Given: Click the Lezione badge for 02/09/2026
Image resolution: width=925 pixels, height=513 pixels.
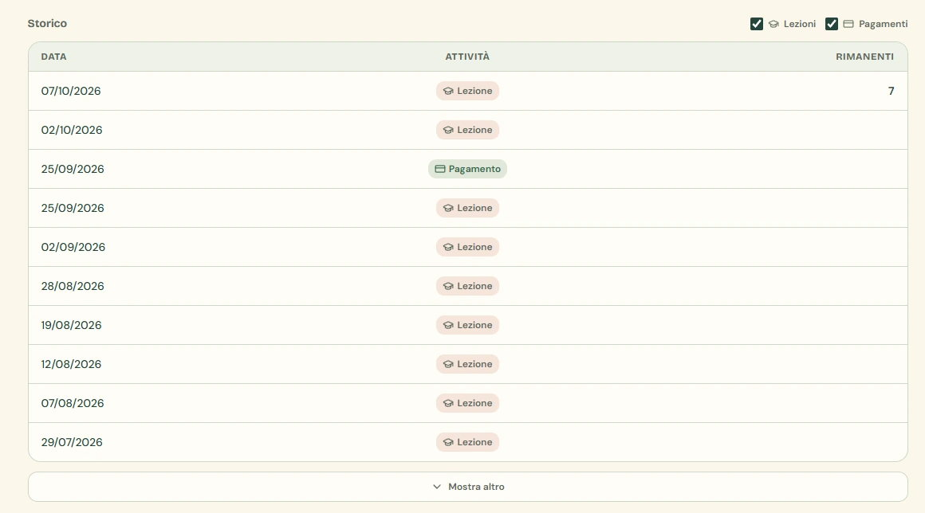Looking at the screenshot, I should point(467,247).
